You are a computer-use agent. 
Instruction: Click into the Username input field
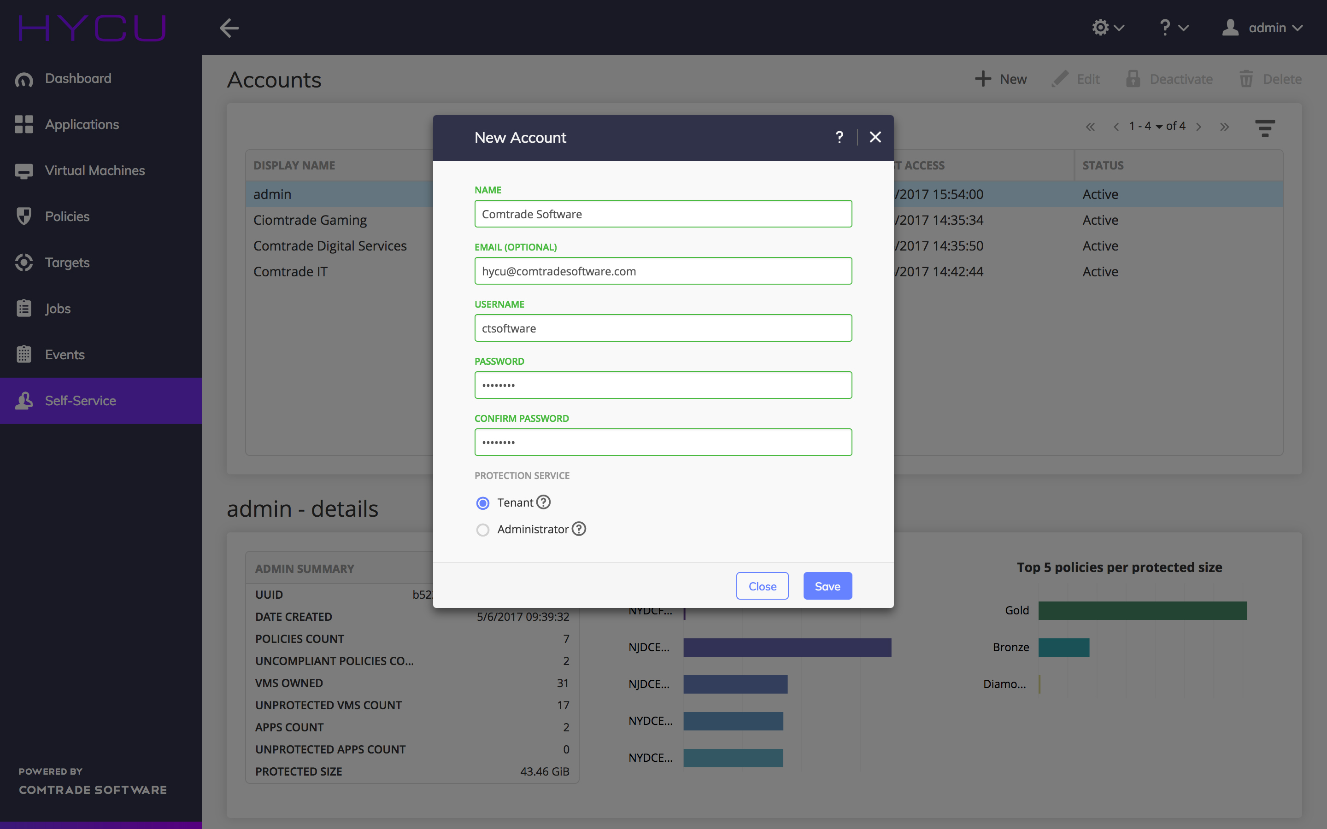tap(663, 328)
